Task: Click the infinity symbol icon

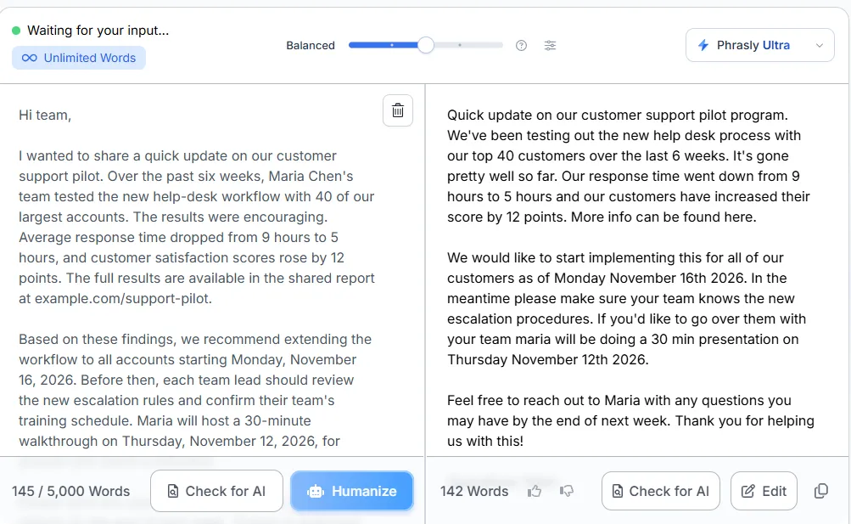Action: click(30, 58)
